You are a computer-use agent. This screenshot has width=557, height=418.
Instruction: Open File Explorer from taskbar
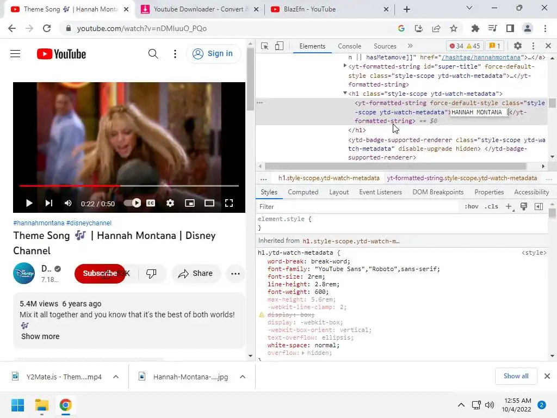coord(41,405)
